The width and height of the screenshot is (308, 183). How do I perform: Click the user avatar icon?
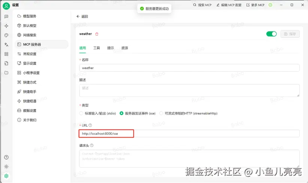[6, 6]
